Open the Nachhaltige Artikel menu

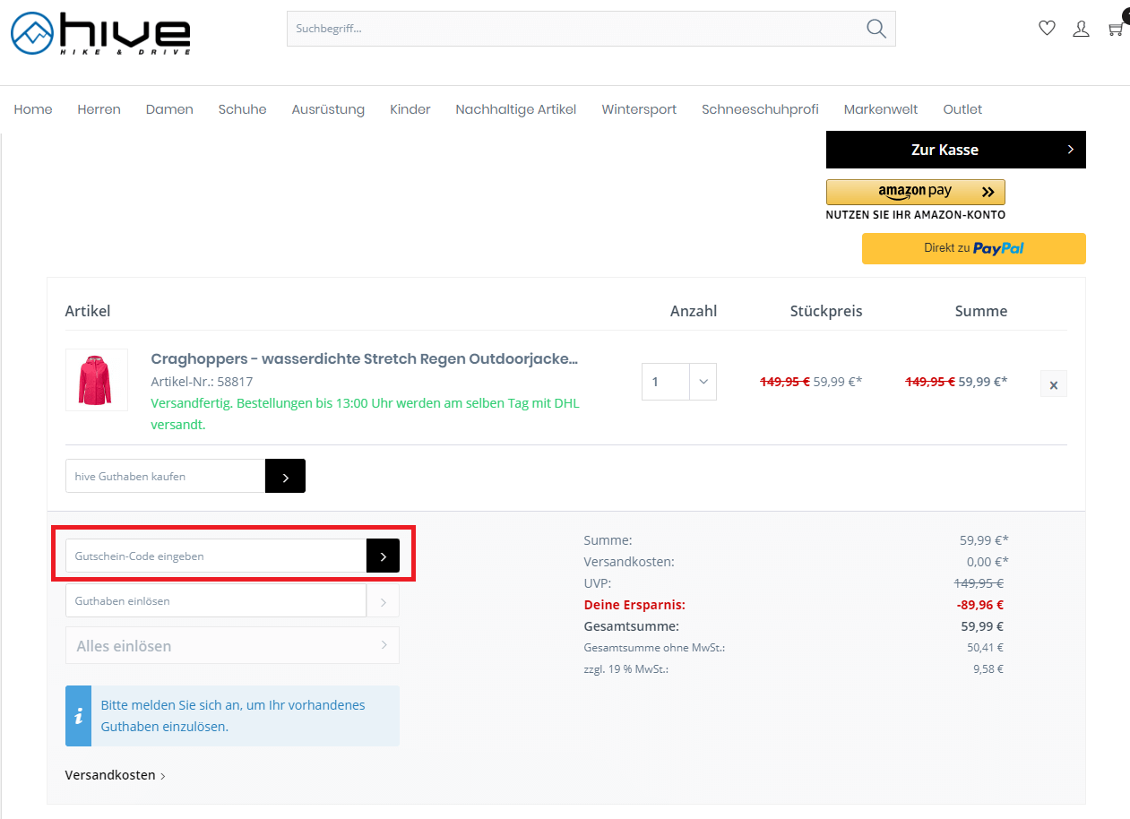[516, 109]
